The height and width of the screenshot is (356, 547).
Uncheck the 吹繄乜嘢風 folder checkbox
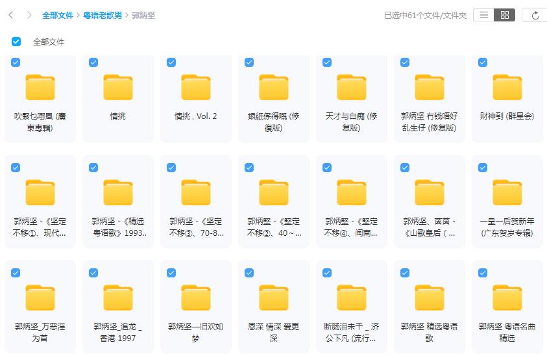tap(16, 62)
